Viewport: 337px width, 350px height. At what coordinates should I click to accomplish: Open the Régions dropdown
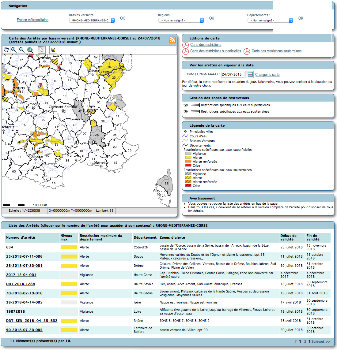181,20
